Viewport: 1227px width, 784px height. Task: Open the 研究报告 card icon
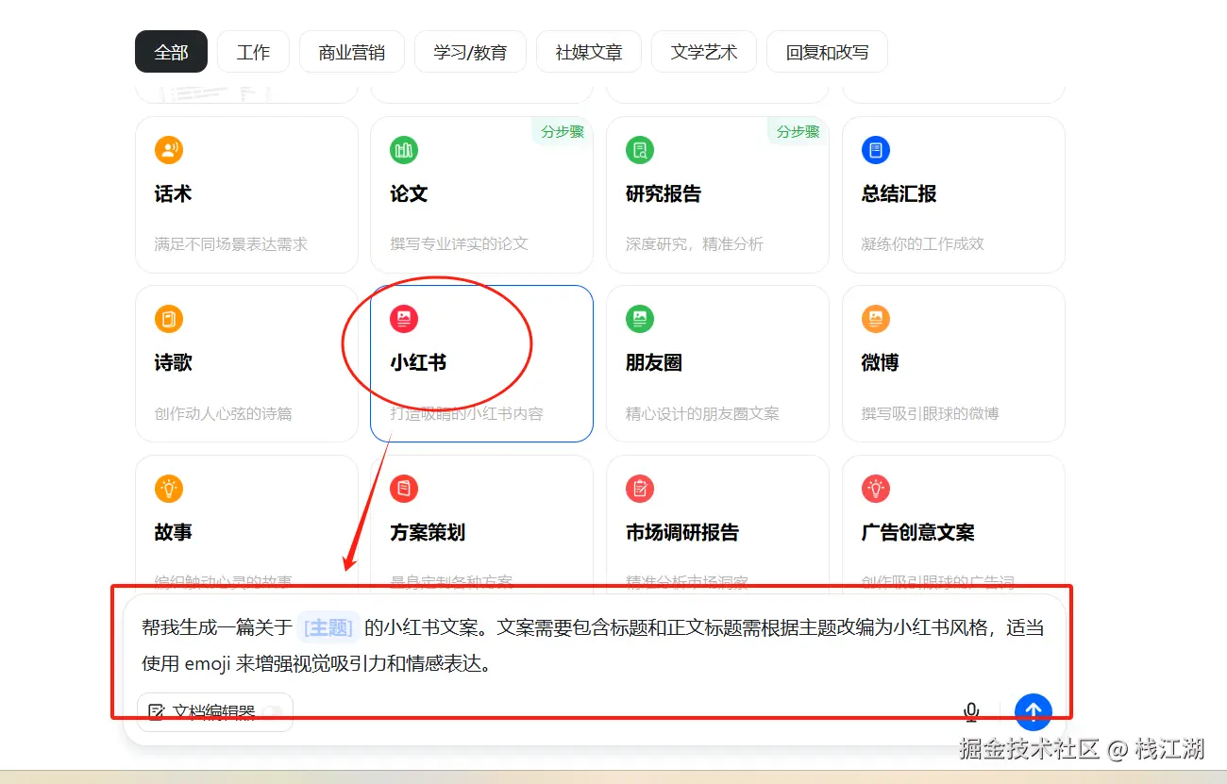click(x=640, y=150)
